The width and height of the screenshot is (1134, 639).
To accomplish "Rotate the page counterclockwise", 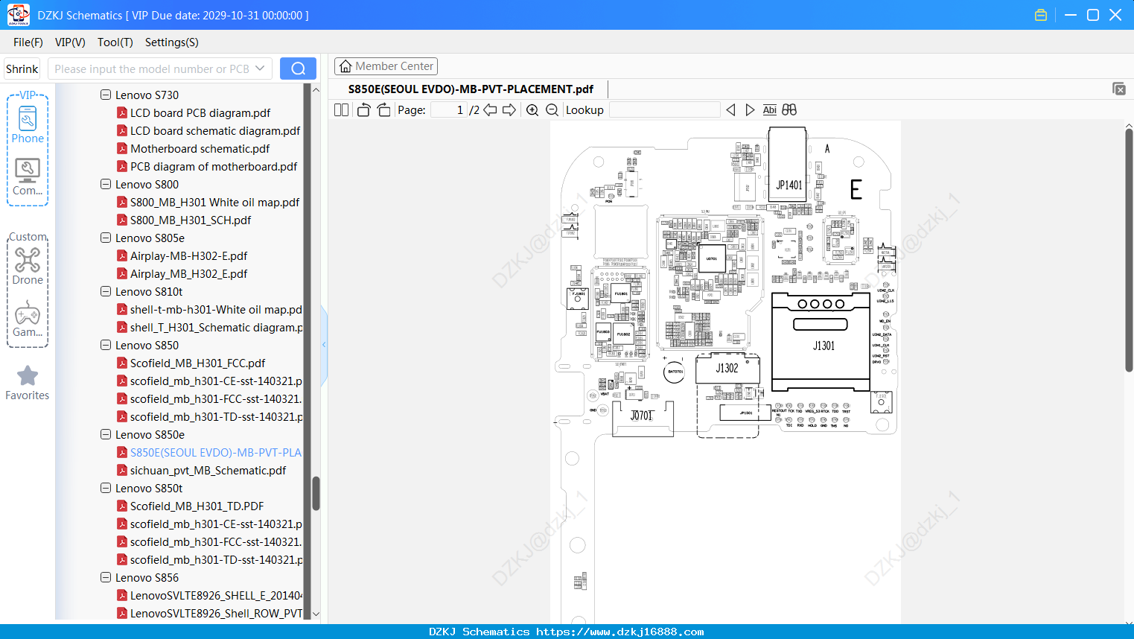I will (363, 110).
